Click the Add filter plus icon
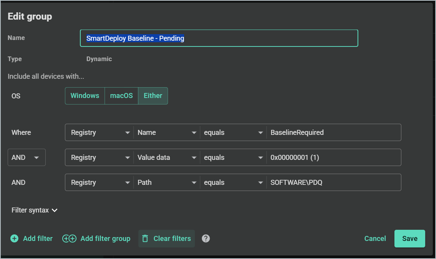 tap(15, 238)
